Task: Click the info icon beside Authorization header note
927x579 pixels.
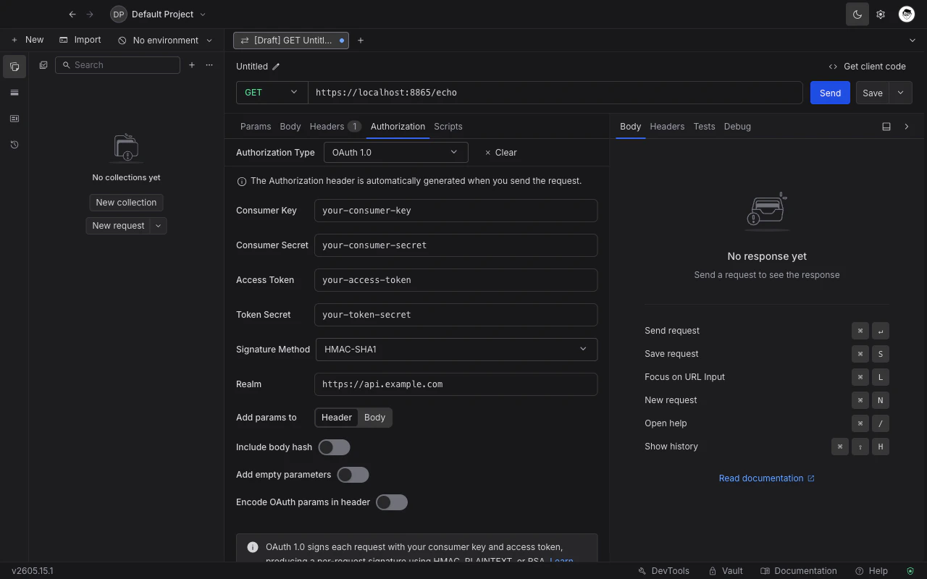Action: pos(242,182)
